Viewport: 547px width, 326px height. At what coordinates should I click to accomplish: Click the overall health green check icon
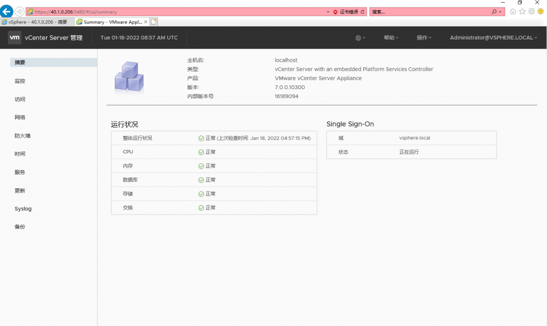201,138
